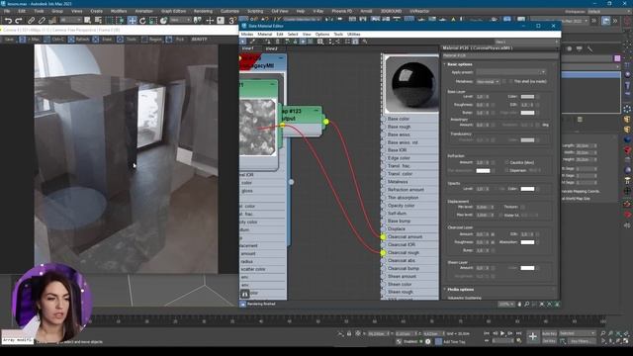Open the Modifiers menu
The width and height of the screenshot is (633, 356).
click(x=119, y=11)
